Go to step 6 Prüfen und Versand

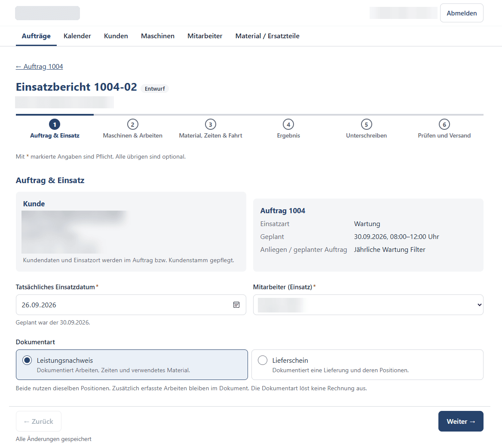[x=444, y=129]
